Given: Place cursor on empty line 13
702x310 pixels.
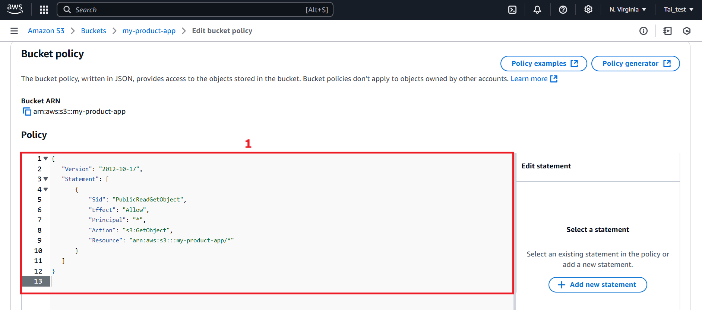Looking at the screenshot, I should click(281, 281).
